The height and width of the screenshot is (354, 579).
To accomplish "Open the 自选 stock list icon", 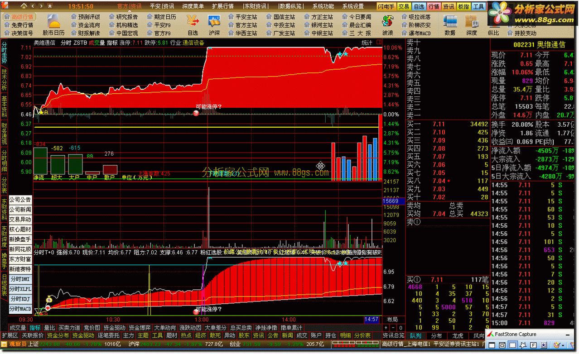I will (x=193, y=25).
